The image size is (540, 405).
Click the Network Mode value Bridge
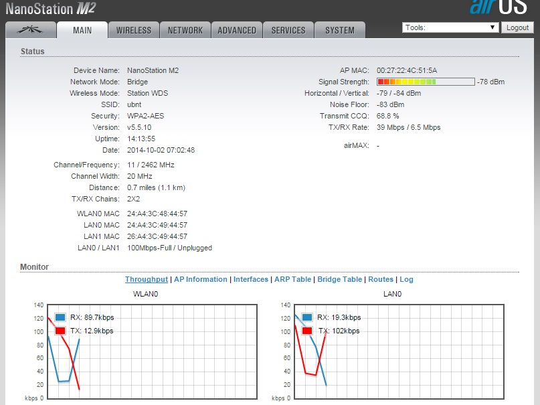[x=137, y=82]
